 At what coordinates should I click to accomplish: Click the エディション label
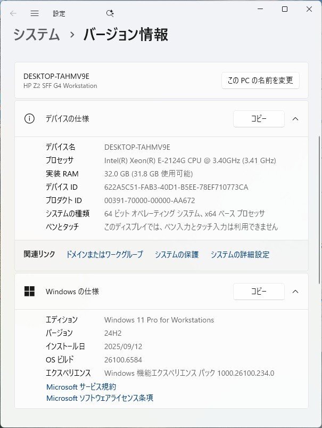click(x=62, y=320)
